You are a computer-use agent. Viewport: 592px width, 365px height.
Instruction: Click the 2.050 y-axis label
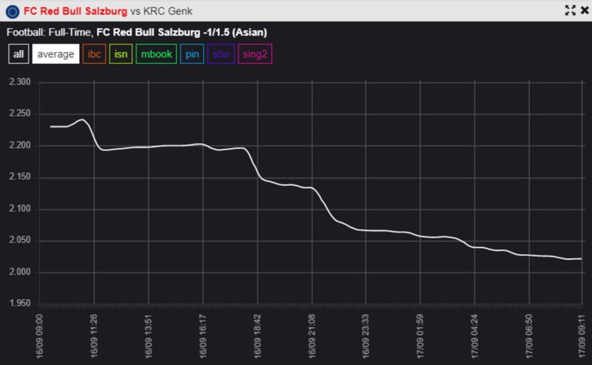click(20, 240)
